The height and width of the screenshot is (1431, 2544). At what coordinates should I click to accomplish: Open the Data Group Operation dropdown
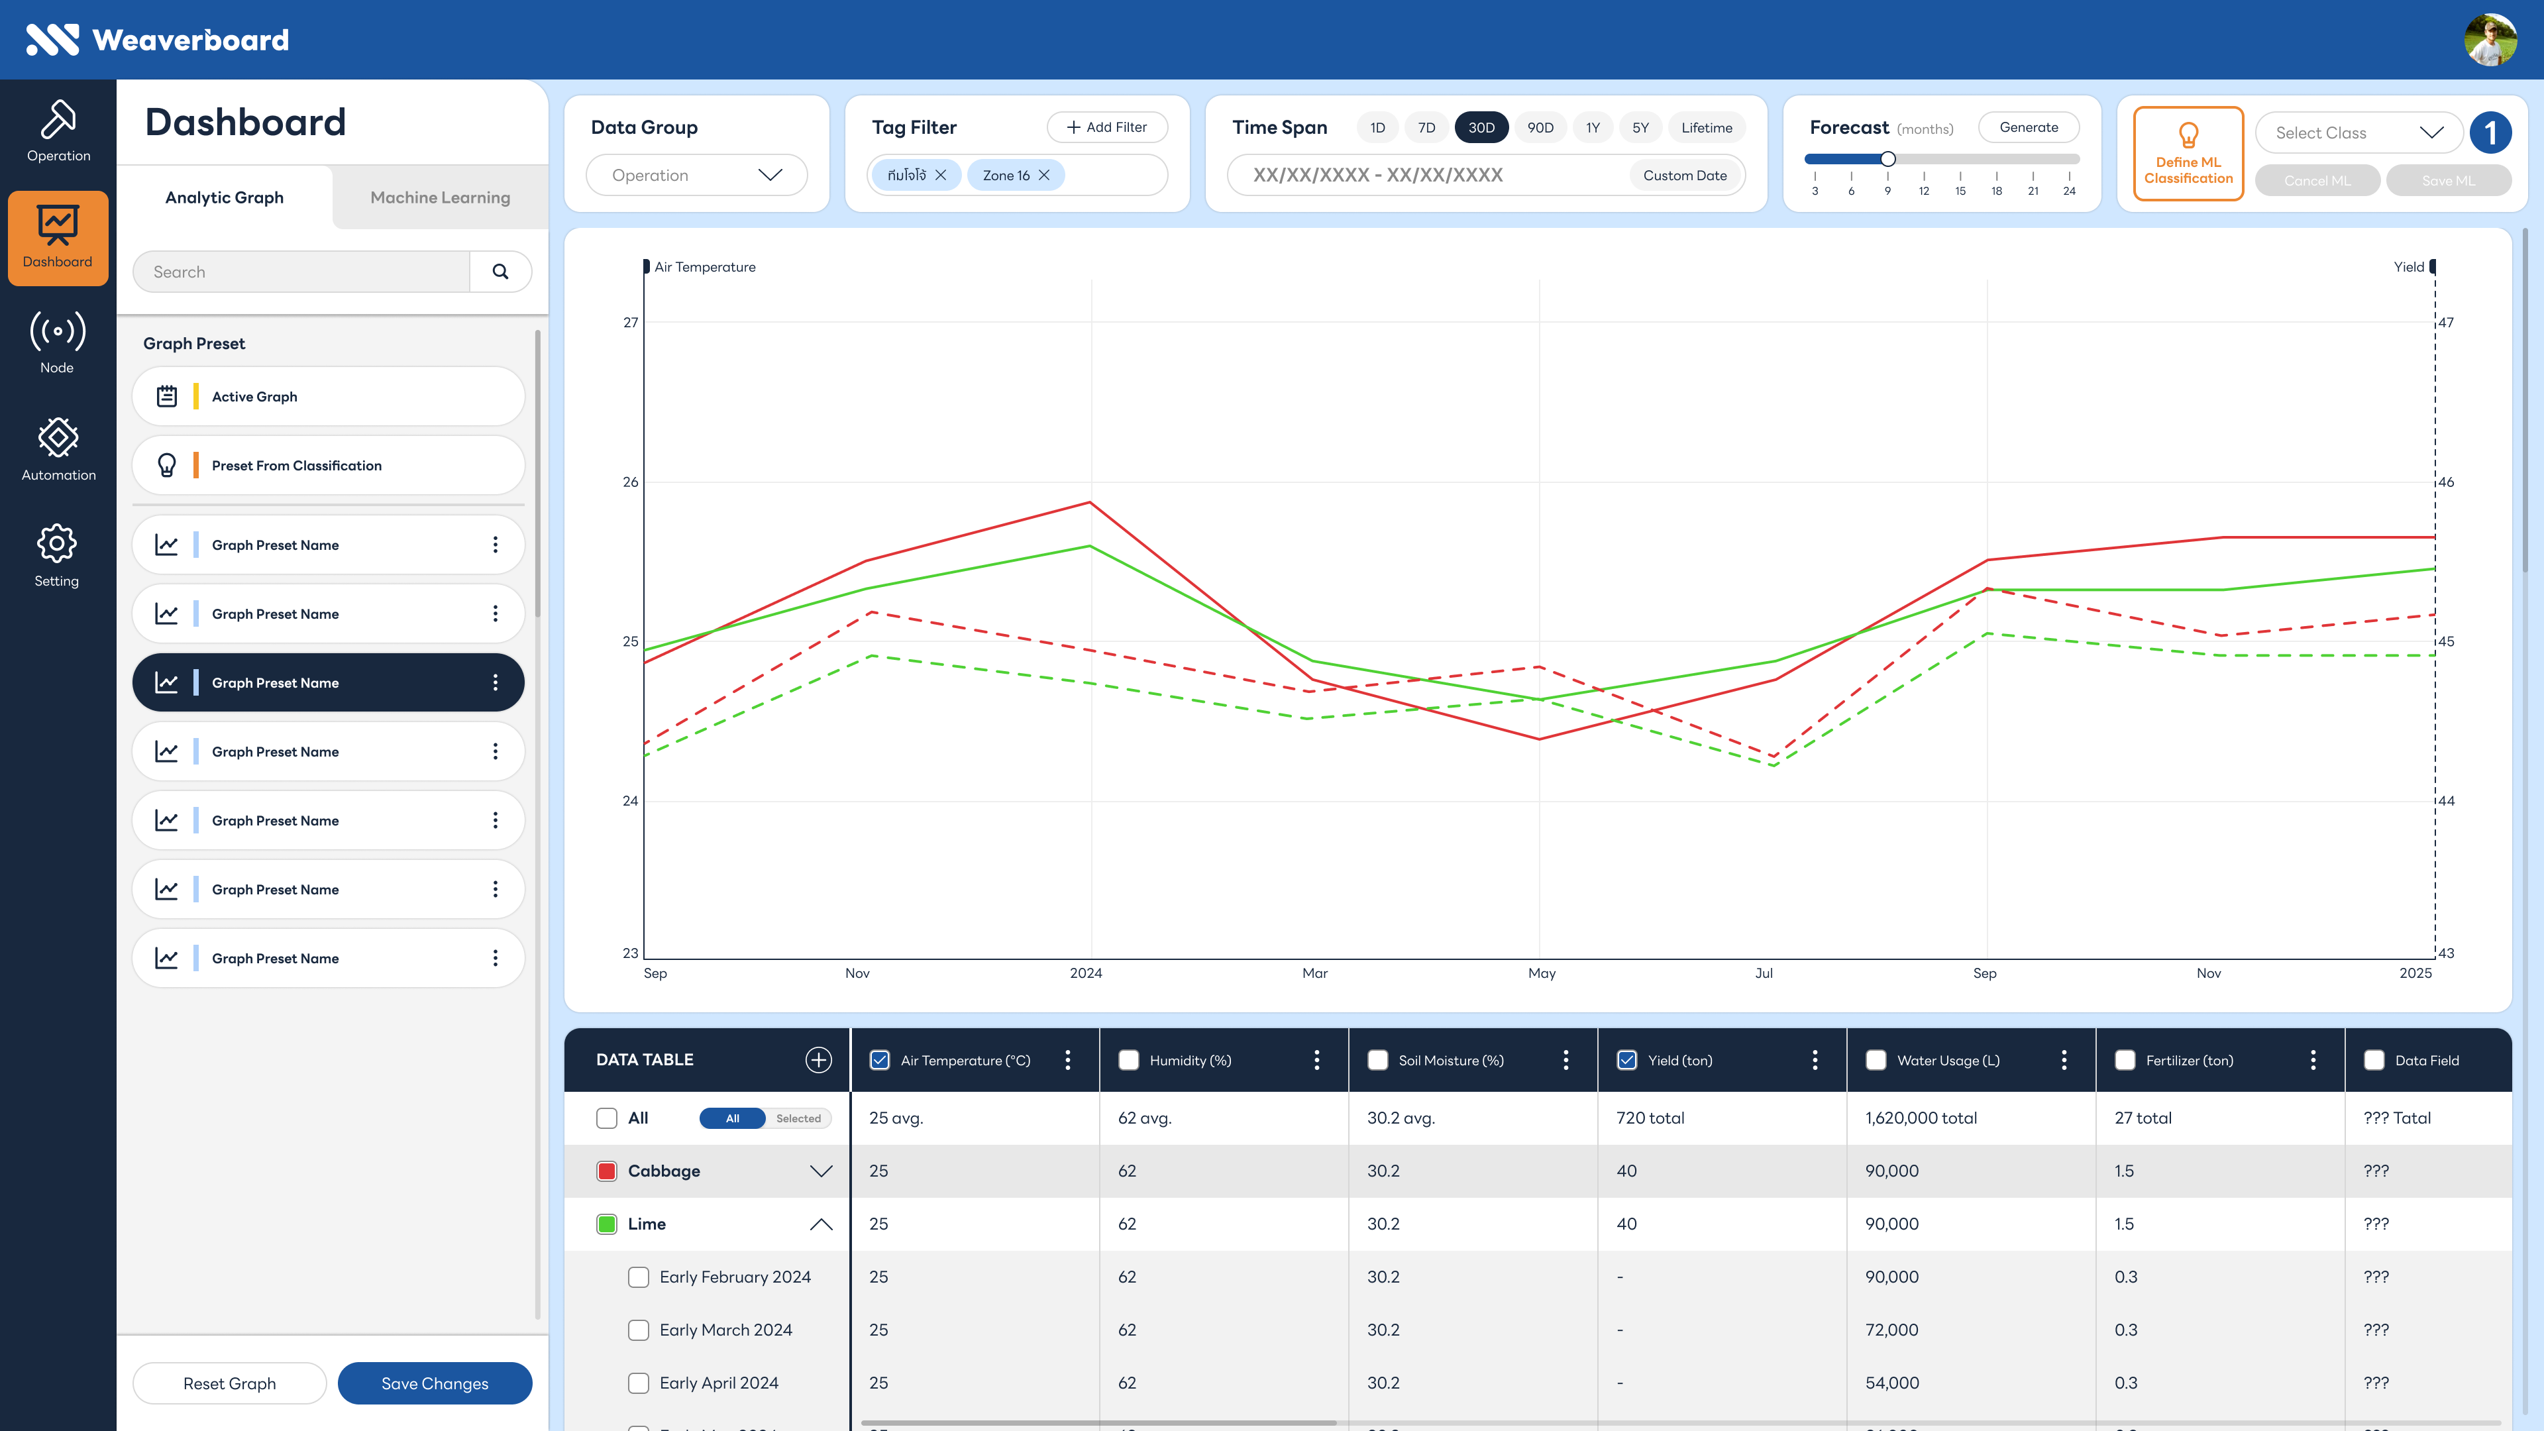point(696,175)
